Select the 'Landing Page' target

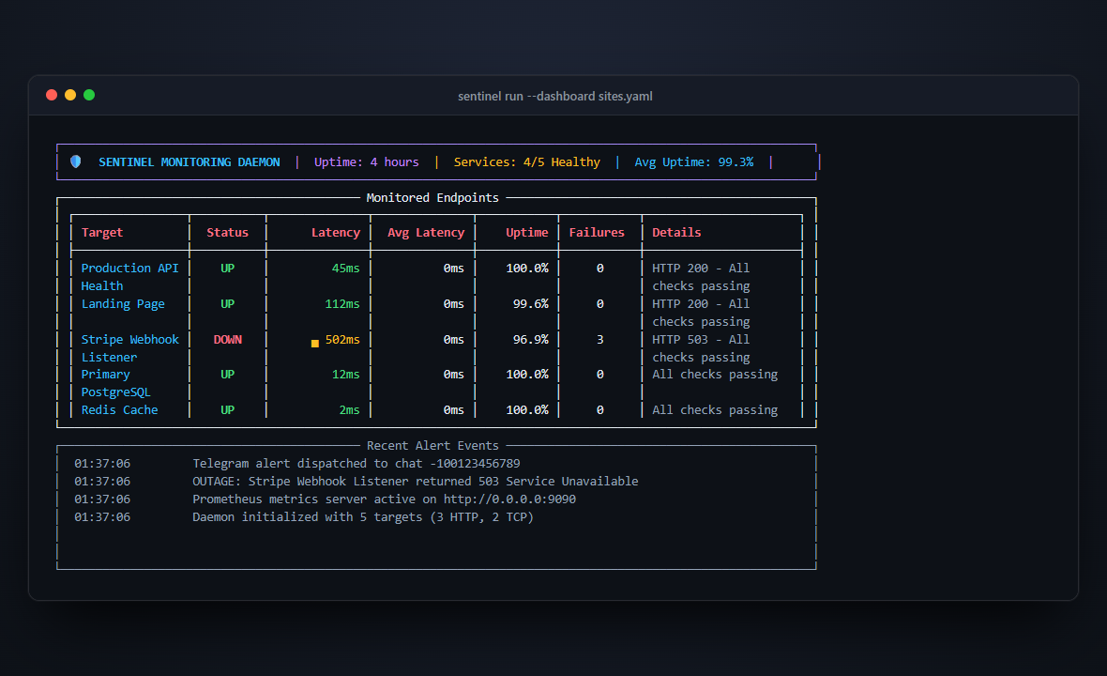point(123,304)
